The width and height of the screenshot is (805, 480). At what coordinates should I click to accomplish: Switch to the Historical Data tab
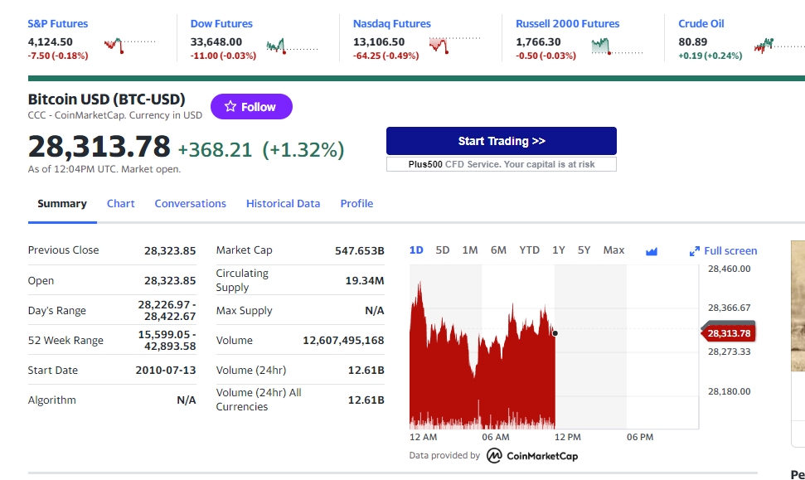coord(283,204)
